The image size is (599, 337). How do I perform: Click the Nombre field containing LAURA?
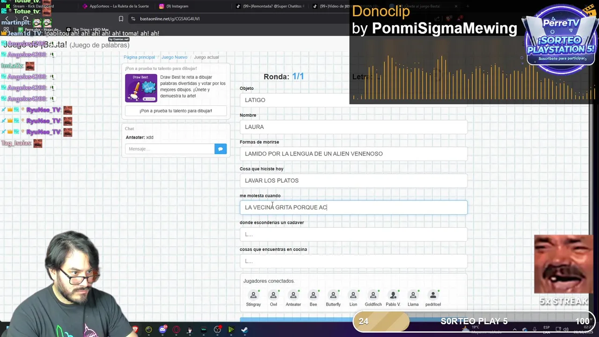click(x=353, y=127)
